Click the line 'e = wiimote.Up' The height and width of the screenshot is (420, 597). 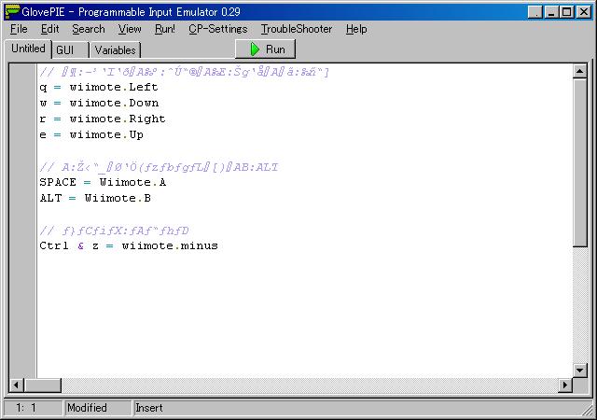(91, 135)
